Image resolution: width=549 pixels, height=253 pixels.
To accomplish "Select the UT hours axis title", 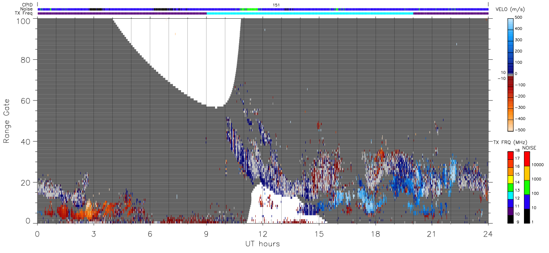I will tap(262, 244).
